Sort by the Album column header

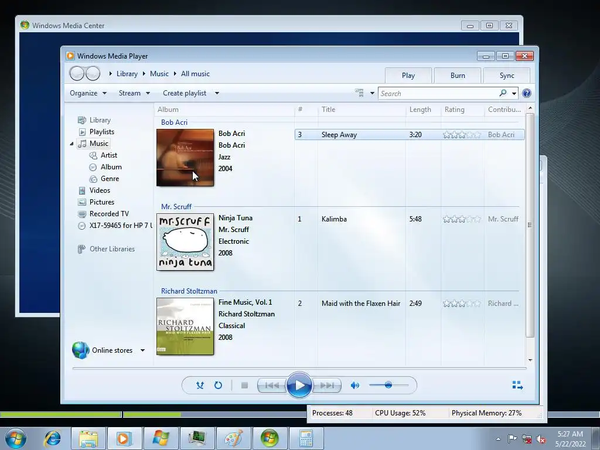168,110
